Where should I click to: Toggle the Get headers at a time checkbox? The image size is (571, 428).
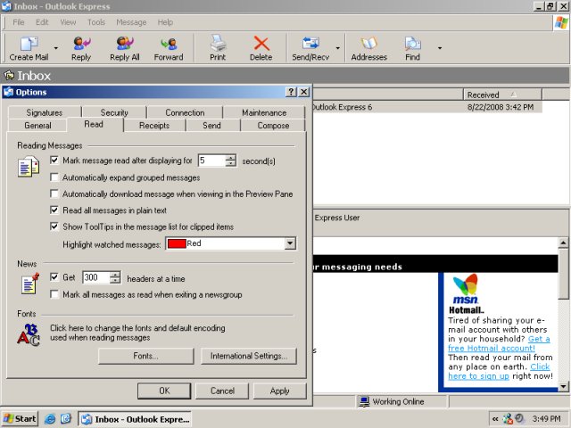click(x=54, y=277)
